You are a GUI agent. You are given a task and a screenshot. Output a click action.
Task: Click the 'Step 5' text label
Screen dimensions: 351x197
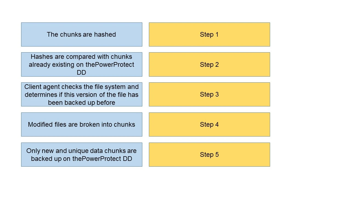pyautogui.click(x=209, y=155)
